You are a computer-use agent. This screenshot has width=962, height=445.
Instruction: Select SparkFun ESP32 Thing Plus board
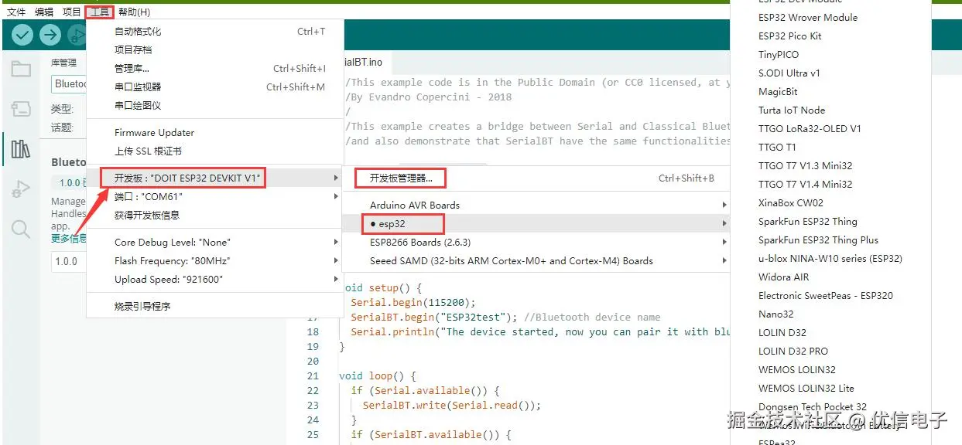click(x=830, y=240)
